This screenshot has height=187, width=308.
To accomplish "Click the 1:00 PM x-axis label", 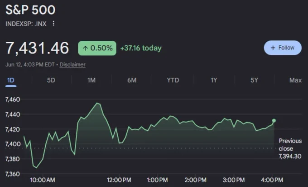I will click(x=157, y=180).
